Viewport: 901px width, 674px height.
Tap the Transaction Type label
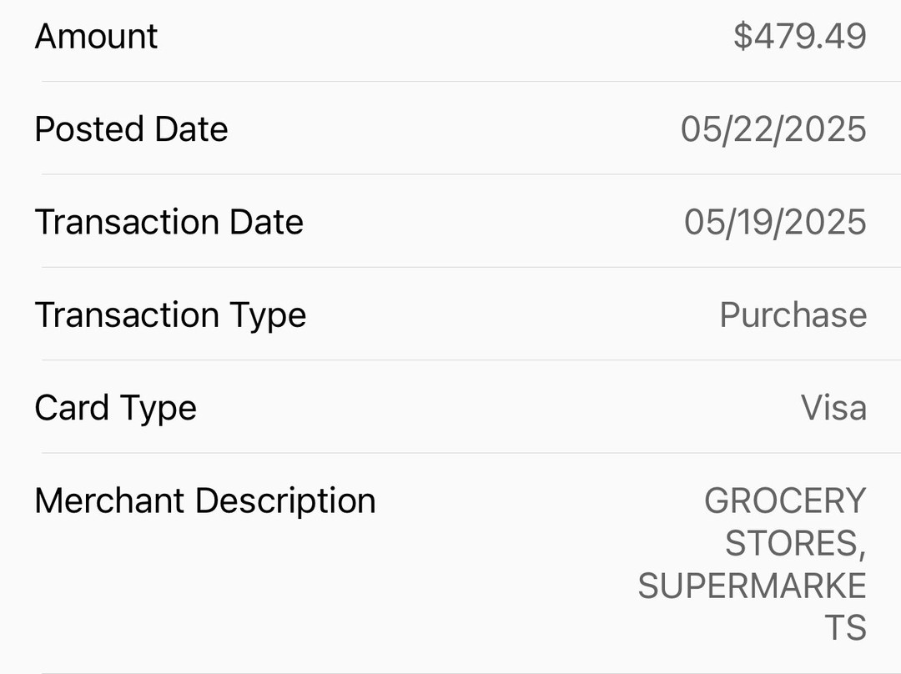(171, 317)
